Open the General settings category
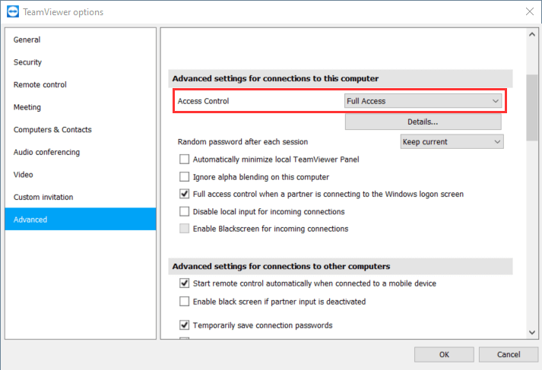Viewport: 542px width, 370px height. click(27, 40)
